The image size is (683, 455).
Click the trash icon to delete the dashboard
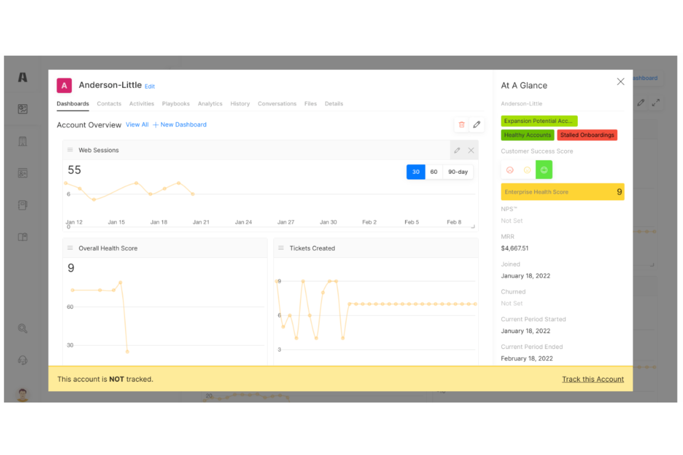pos(461,124)
